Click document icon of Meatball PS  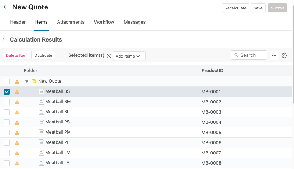42,122
